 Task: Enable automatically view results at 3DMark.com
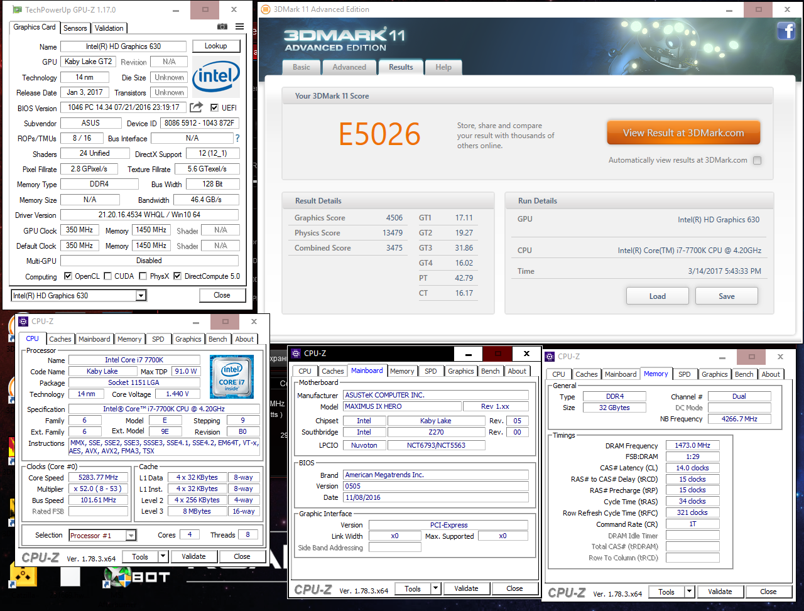click(x=757, y=161)
